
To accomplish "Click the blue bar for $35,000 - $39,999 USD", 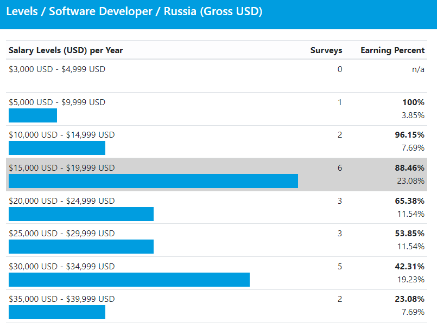I will (57, 312).
